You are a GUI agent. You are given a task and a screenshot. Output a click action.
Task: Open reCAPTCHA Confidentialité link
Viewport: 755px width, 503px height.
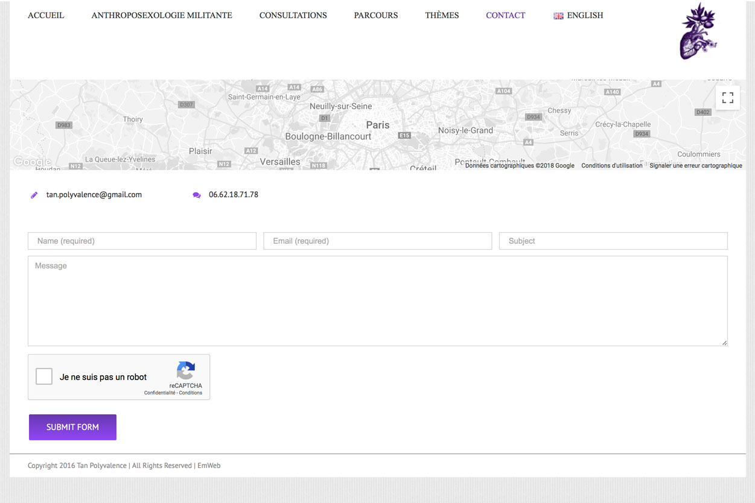(160, 393)
